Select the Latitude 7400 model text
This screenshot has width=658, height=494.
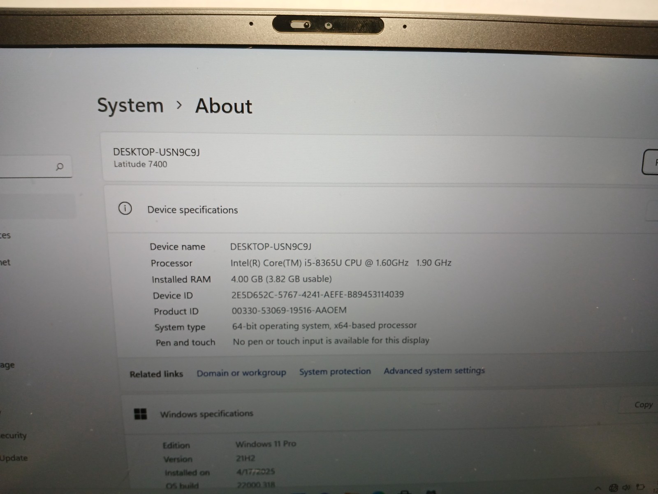pyautogui.click(x=140, y=164)
